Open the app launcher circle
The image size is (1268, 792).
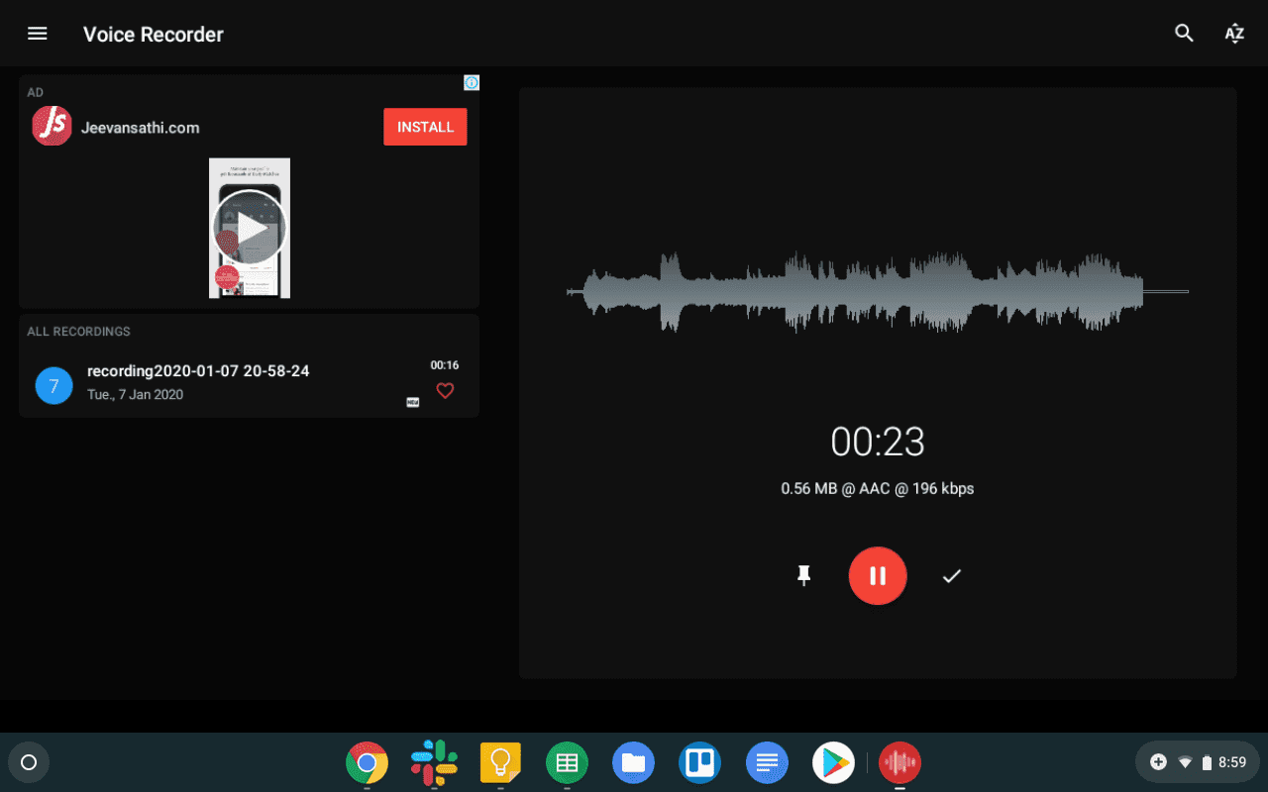28,761
